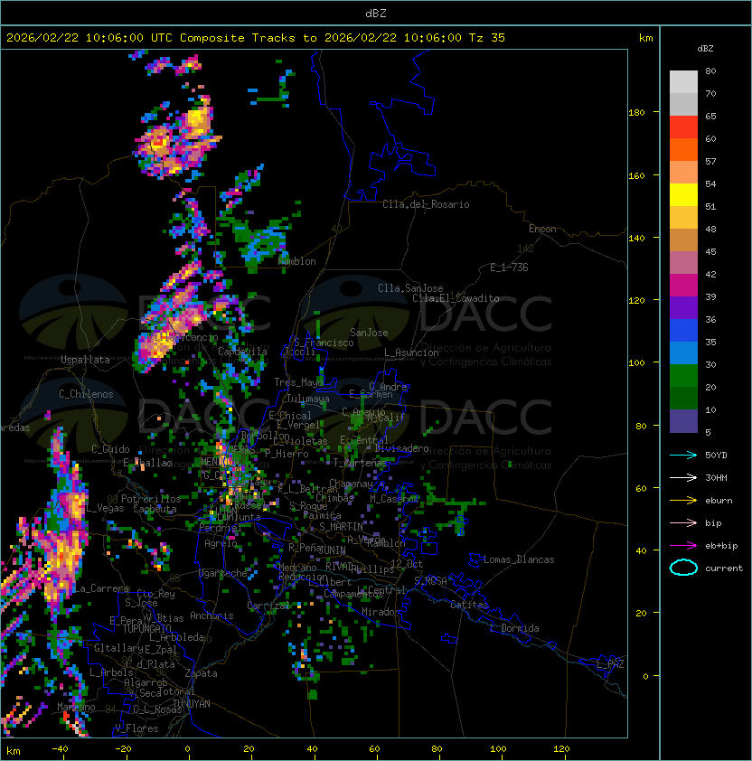Image resolution: width=752 pixels, height=761 pixels.
Task: Choose the tan 45-48 dBZ swatch
Action: pos(683,240)
